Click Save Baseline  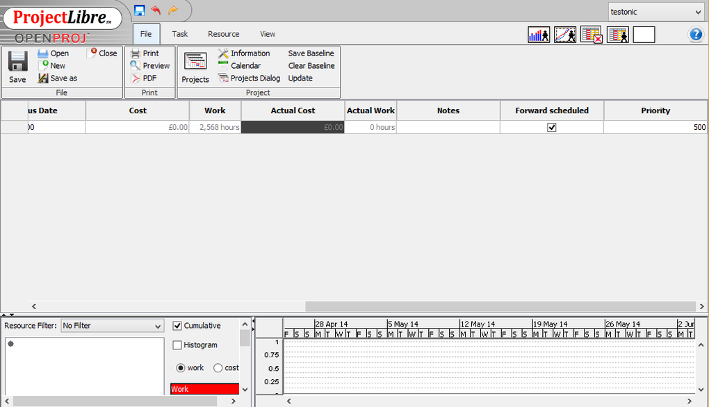click(x=311, y=53)
